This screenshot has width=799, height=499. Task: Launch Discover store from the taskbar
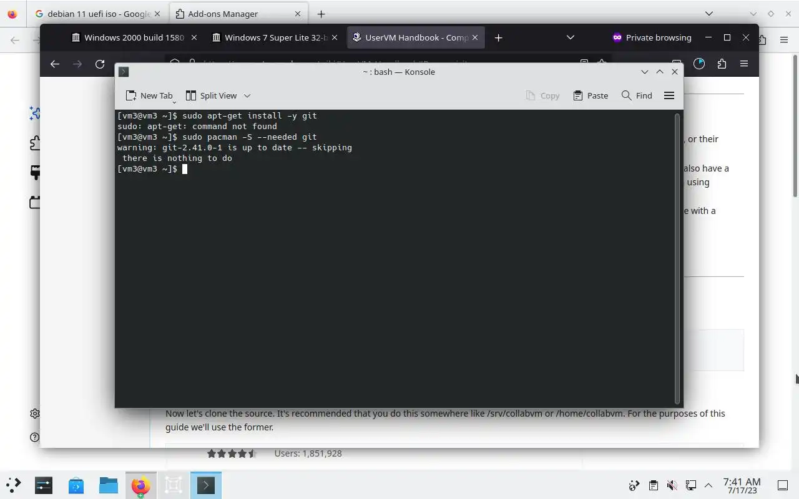click(76, 485)
